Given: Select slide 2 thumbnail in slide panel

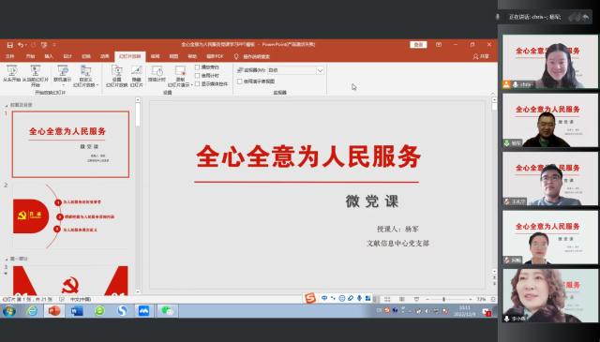Looking at the screenshot, I should pos(70,216).
